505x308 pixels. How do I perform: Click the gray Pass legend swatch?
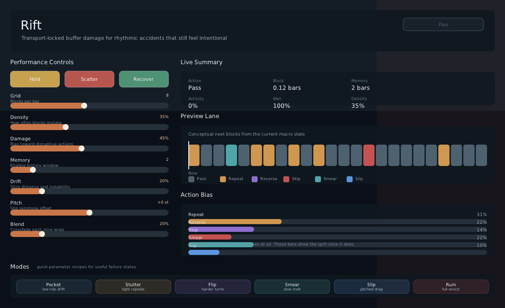(191, 179)
